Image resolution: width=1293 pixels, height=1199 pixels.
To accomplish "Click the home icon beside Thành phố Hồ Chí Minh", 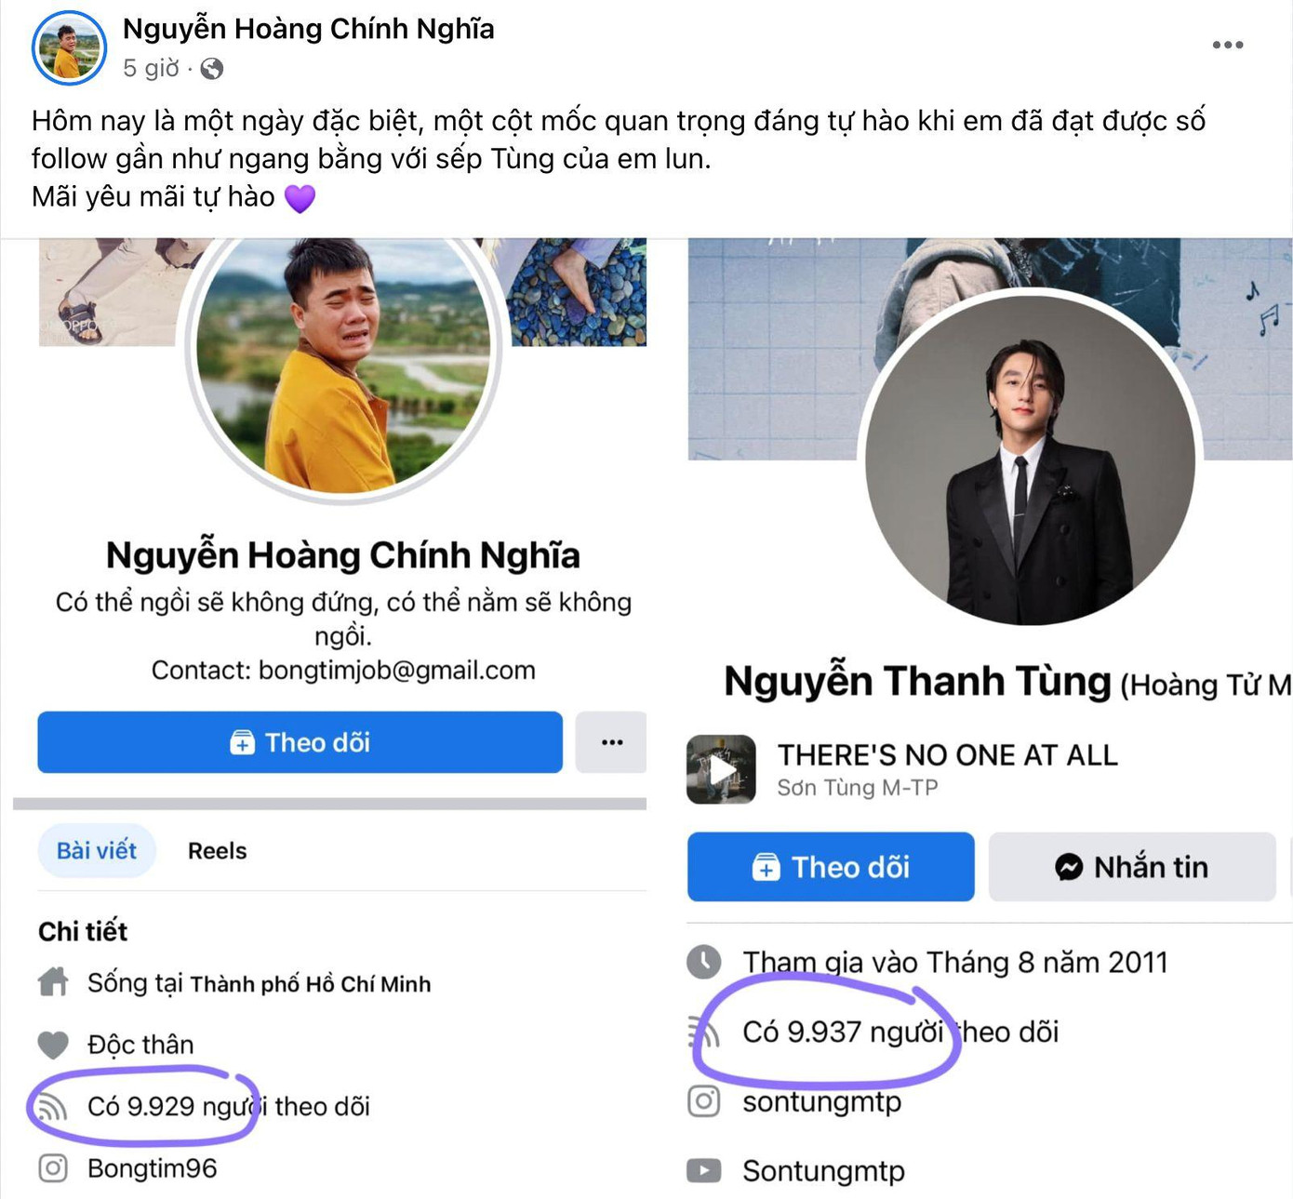I will [54, 981].
